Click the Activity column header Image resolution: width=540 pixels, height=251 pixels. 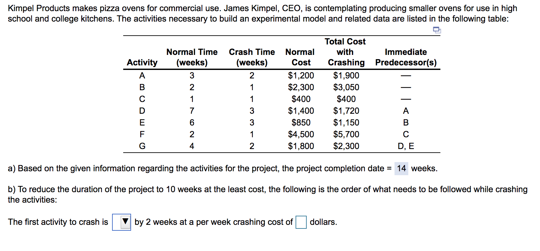[142, 62]
